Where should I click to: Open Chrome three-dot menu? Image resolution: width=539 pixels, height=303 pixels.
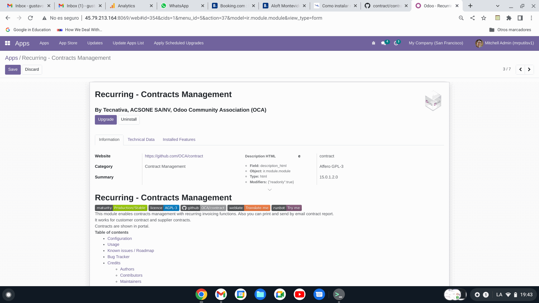(x=531, y=18)
